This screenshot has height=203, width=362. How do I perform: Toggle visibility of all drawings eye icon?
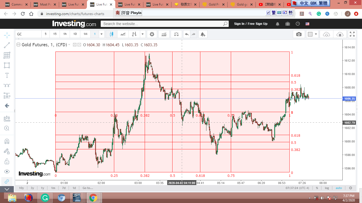(7, 172)
